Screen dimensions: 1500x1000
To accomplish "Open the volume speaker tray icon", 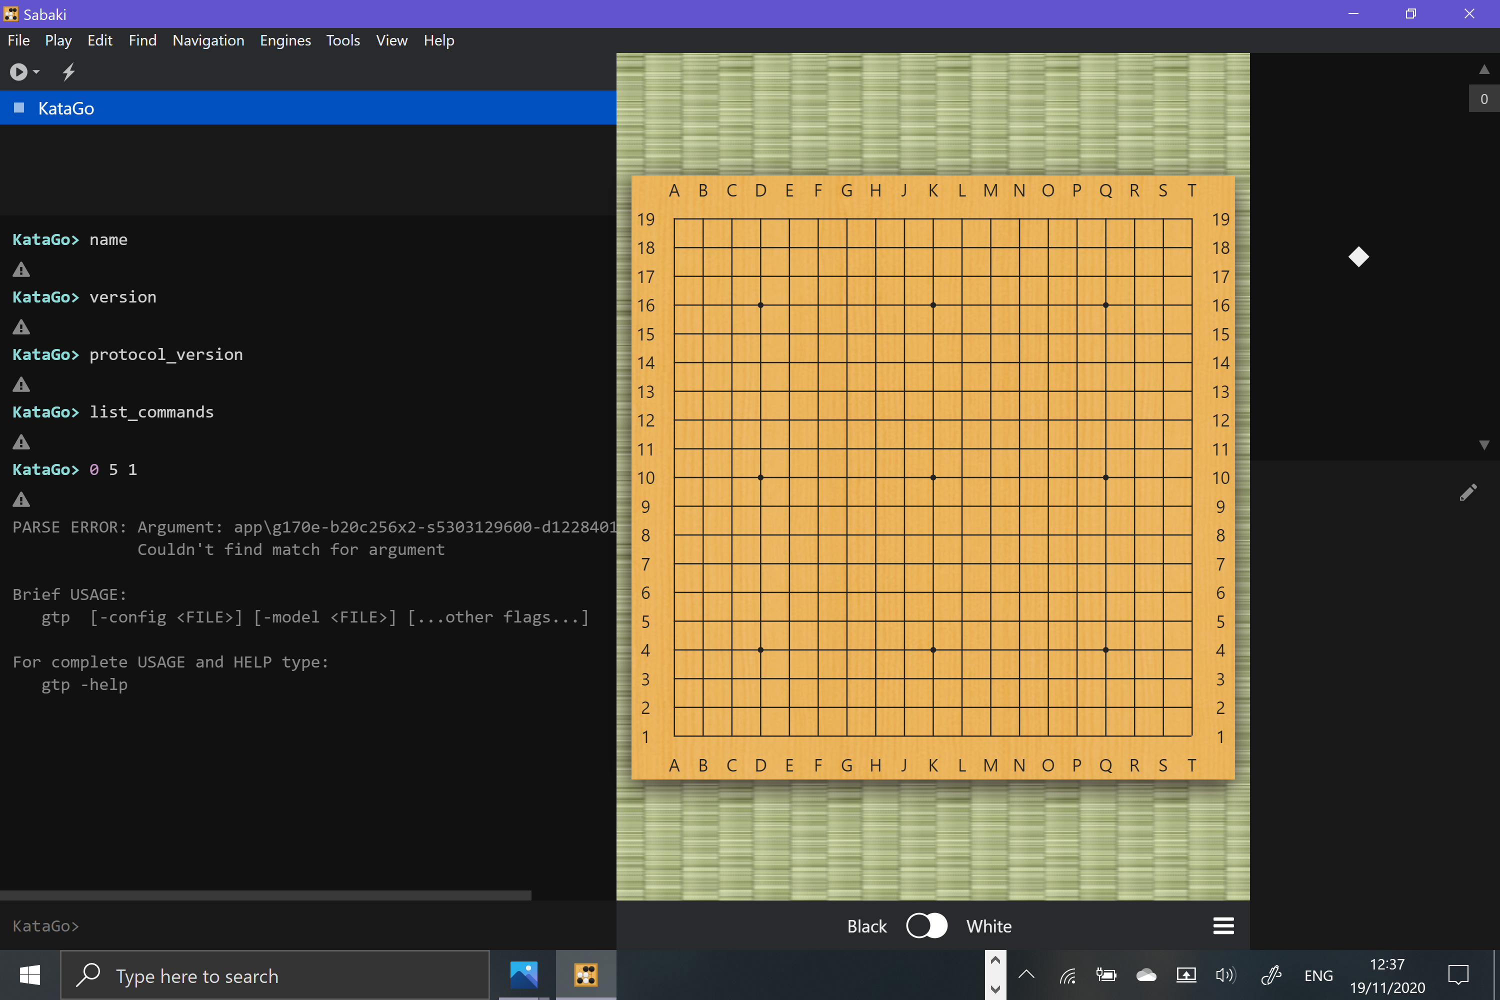I will pyautogui.click(x=1225, y=975).
